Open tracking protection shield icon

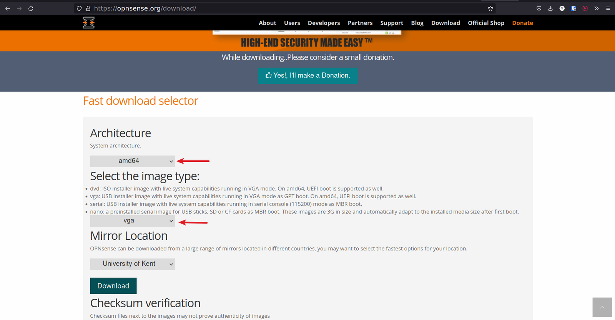point(79,8)
